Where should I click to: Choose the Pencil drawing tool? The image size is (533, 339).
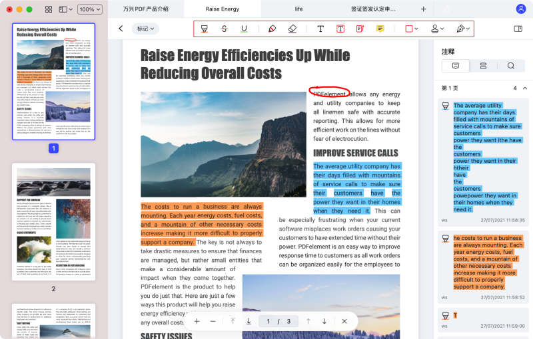[272, 29]
